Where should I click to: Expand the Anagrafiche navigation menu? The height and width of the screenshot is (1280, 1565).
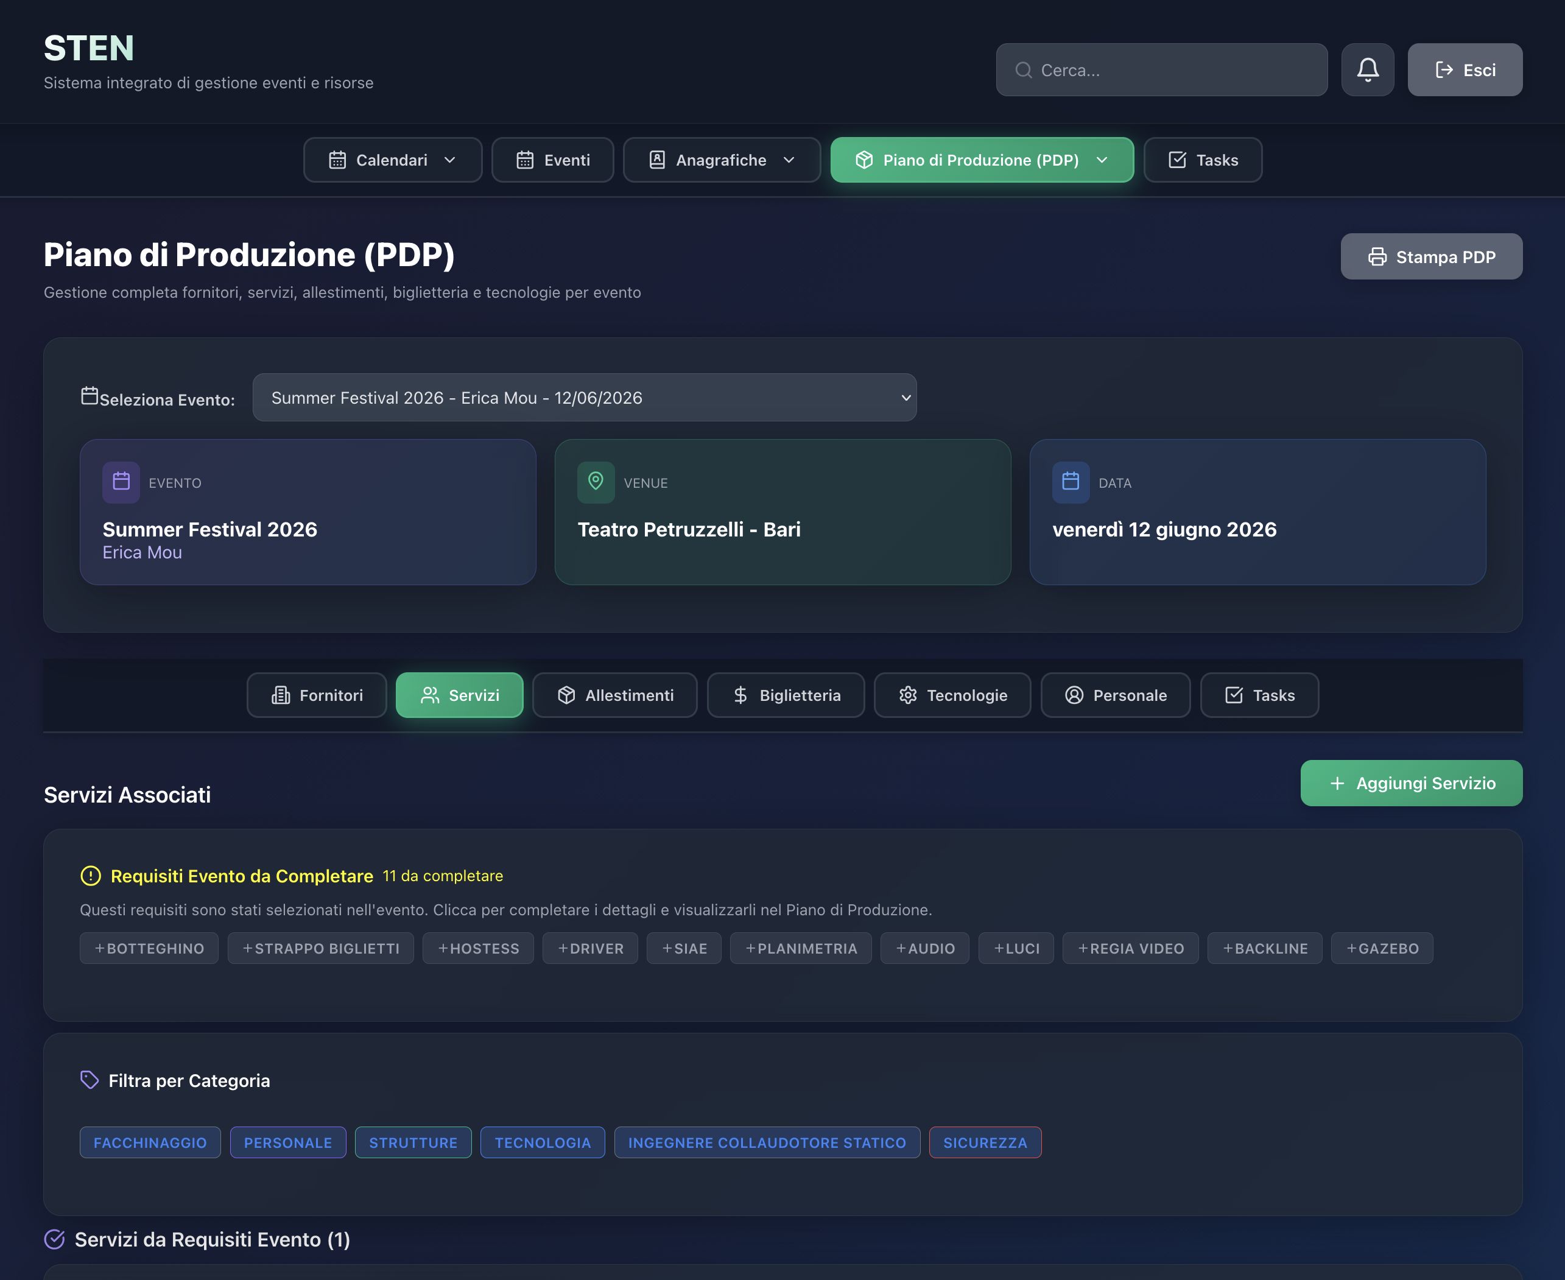point(721,160)
